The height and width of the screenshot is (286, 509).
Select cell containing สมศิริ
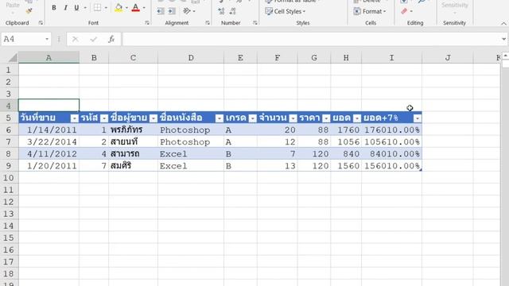coord(133,166)
